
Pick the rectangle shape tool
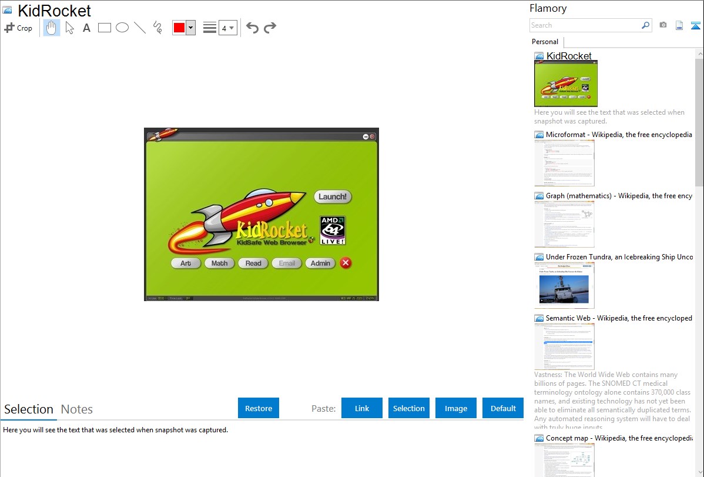click(105, 28)
